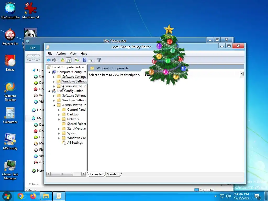Screen dimensions: 268x201
Task: Select Libraries in My Computer sidebar
Action: click(x=38, y=110)
